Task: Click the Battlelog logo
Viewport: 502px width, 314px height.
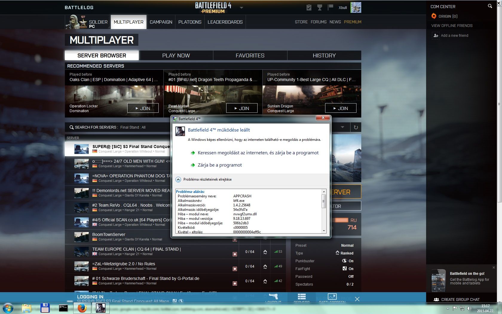Action: pos(79,7)
